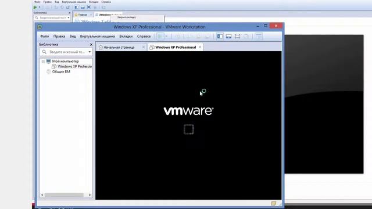Image resolution: width=372 pixels, height=209 pixels.
Task: Open the Файл menu in the front window
Action: (44, 36)
